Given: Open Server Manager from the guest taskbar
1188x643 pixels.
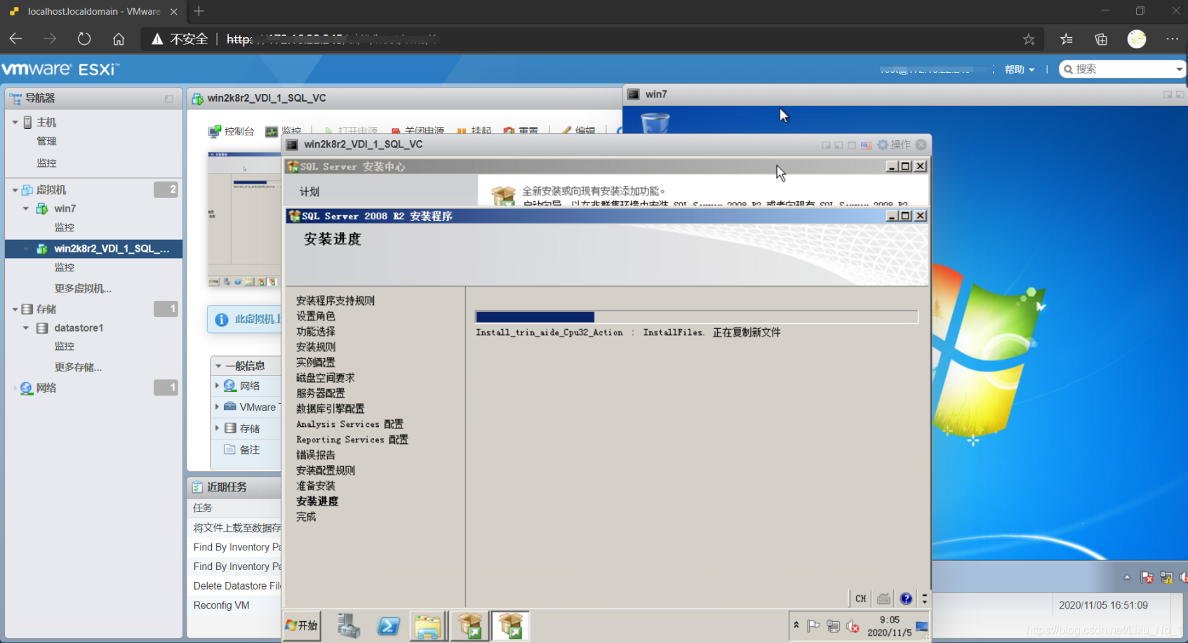Looking at the screenshot, I should tap(348, 625).
